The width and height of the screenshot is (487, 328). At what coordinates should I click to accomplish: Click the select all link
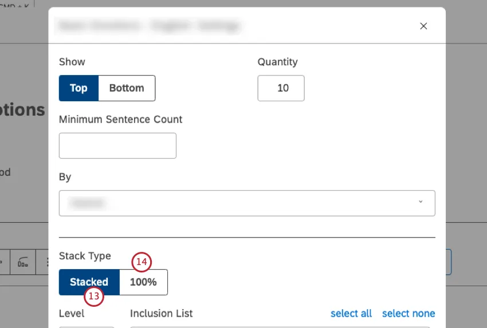click(x=351, y=313)
